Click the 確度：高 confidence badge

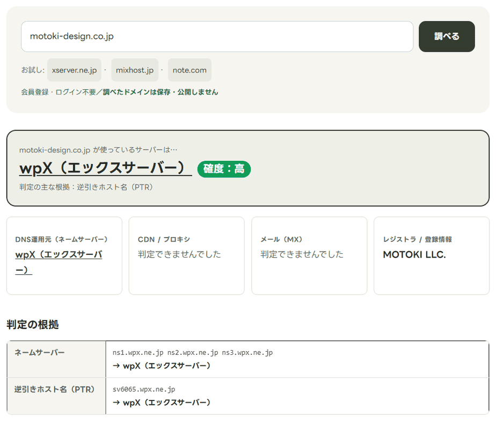click(224, 169)
